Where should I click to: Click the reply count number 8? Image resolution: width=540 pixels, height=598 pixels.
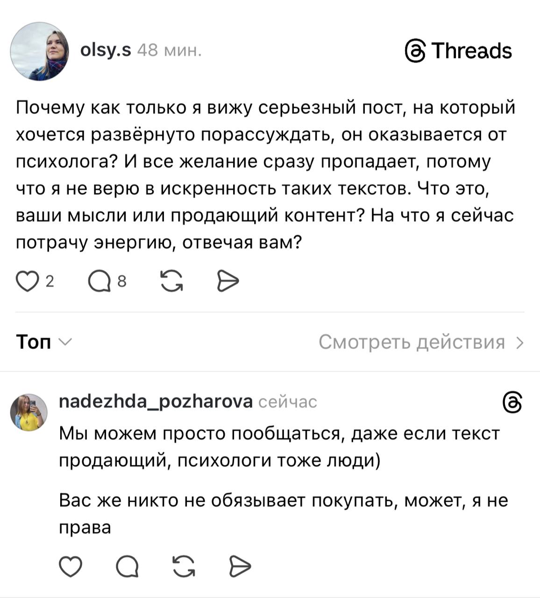tap(122, 282)
